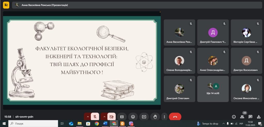Image resolution: width=264 pixels, height=127 pixels.
Task: Expand video settings arrow beside camera
Action: pyautogui.click(x=104, y=117)
